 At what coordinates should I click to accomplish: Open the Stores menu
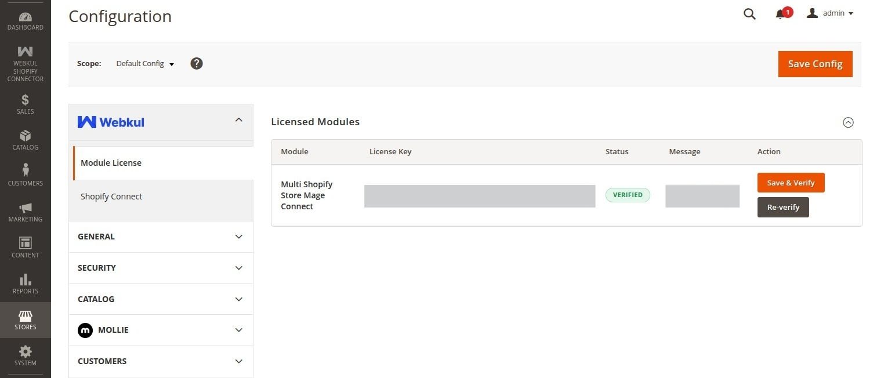coord(26,320)
